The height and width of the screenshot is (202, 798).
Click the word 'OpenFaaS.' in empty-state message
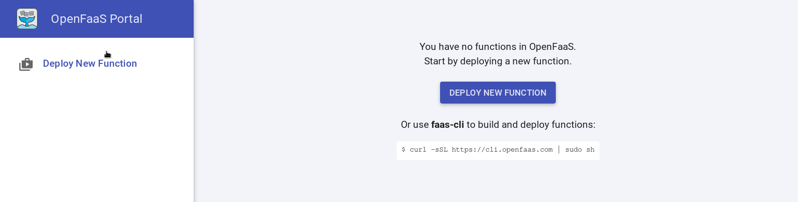[x=552, y=47]
